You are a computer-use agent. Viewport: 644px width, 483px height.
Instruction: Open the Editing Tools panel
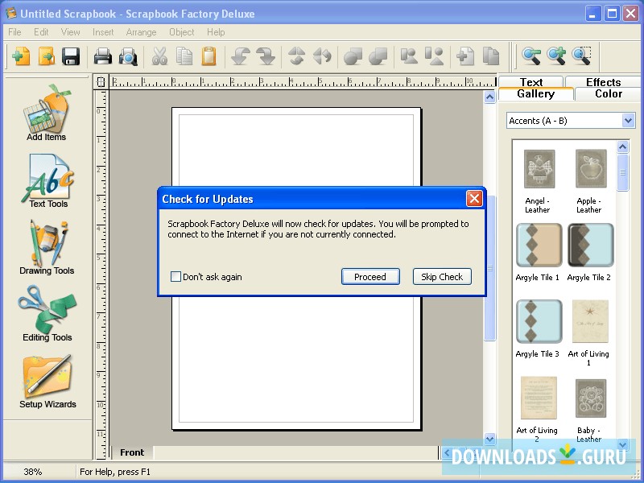pos(46,314)
